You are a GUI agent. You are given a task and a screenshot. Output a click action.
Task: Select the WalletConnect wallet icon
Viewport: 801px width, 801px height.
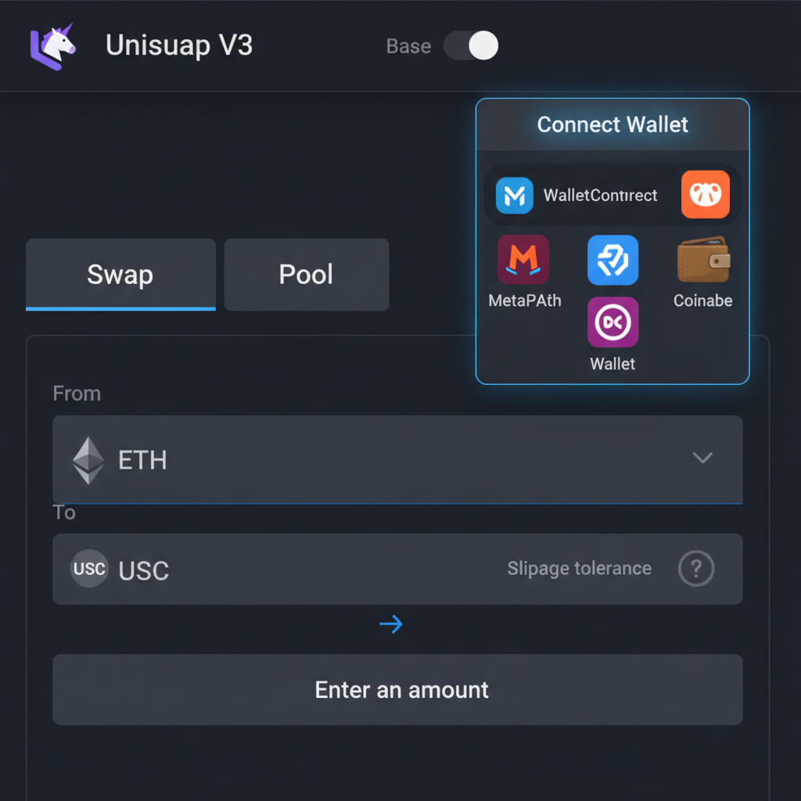[x=514, y=196]
